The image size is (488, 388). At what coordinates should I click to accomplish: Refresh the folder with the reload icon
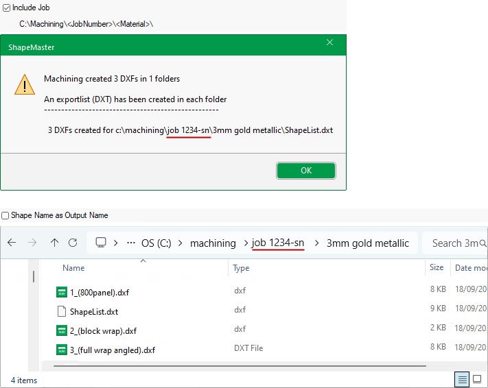(x=73, y=243)
